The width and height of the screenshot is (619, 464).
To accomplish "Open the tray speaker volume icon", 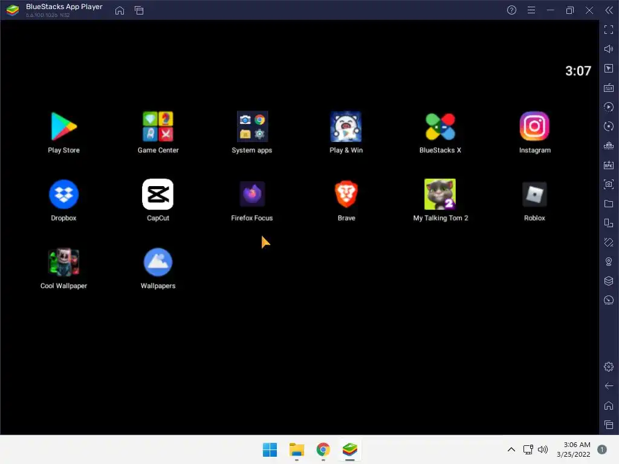I will pyautogui.click(x=543, y=449).
